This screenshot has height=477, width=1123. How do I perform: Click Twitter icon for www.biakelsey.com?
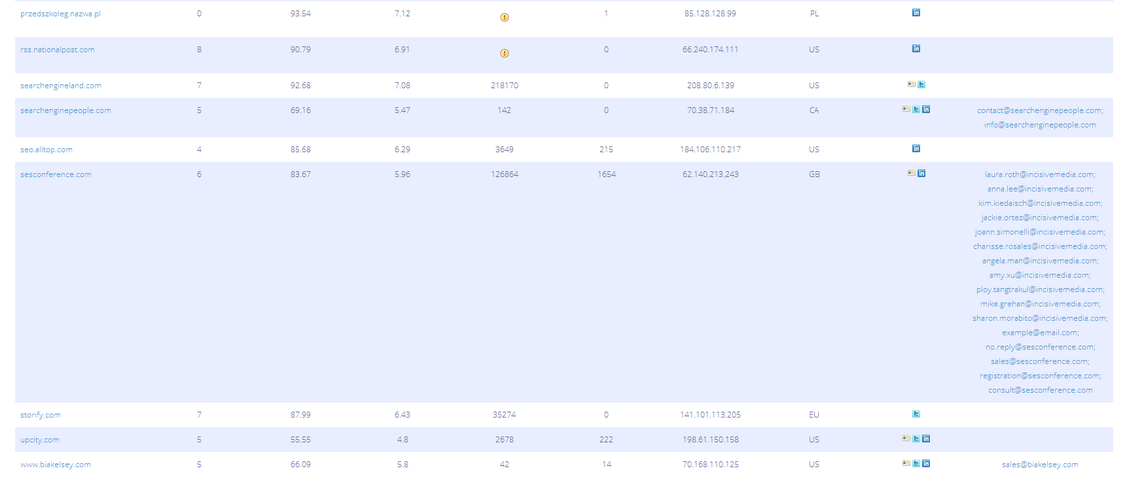pos(916,463)
